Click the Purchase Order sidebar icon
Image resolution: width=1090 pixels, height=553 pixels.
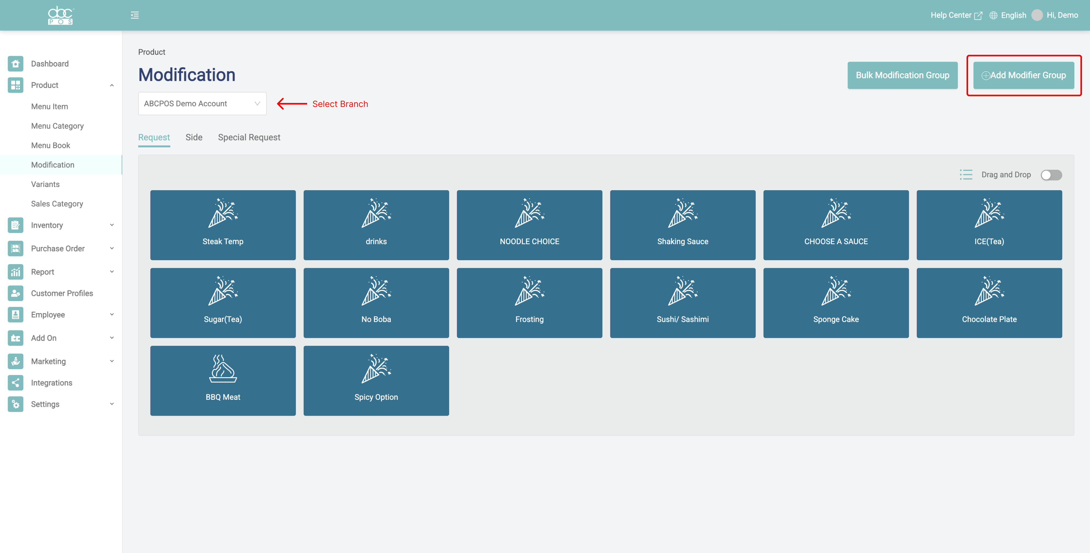pos(16,248)
